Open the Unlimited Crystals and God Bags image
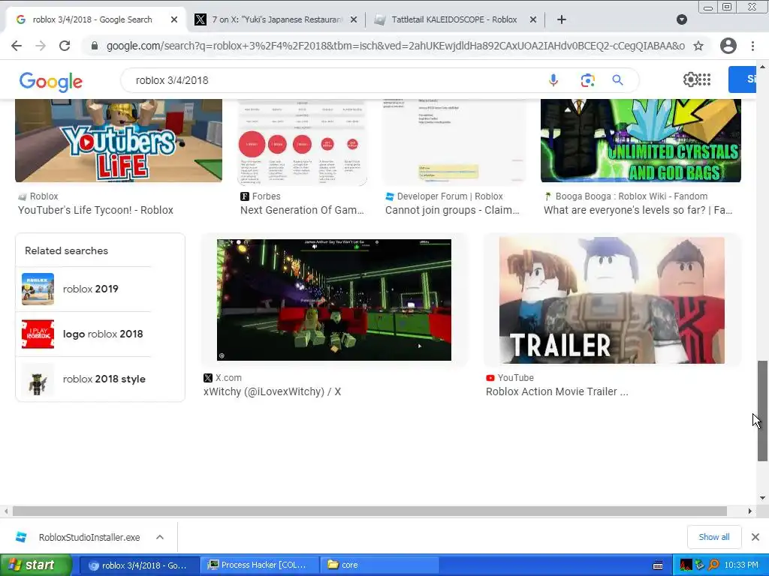The image size is (769, 576). pyautogui.click(x=641, y=140)
